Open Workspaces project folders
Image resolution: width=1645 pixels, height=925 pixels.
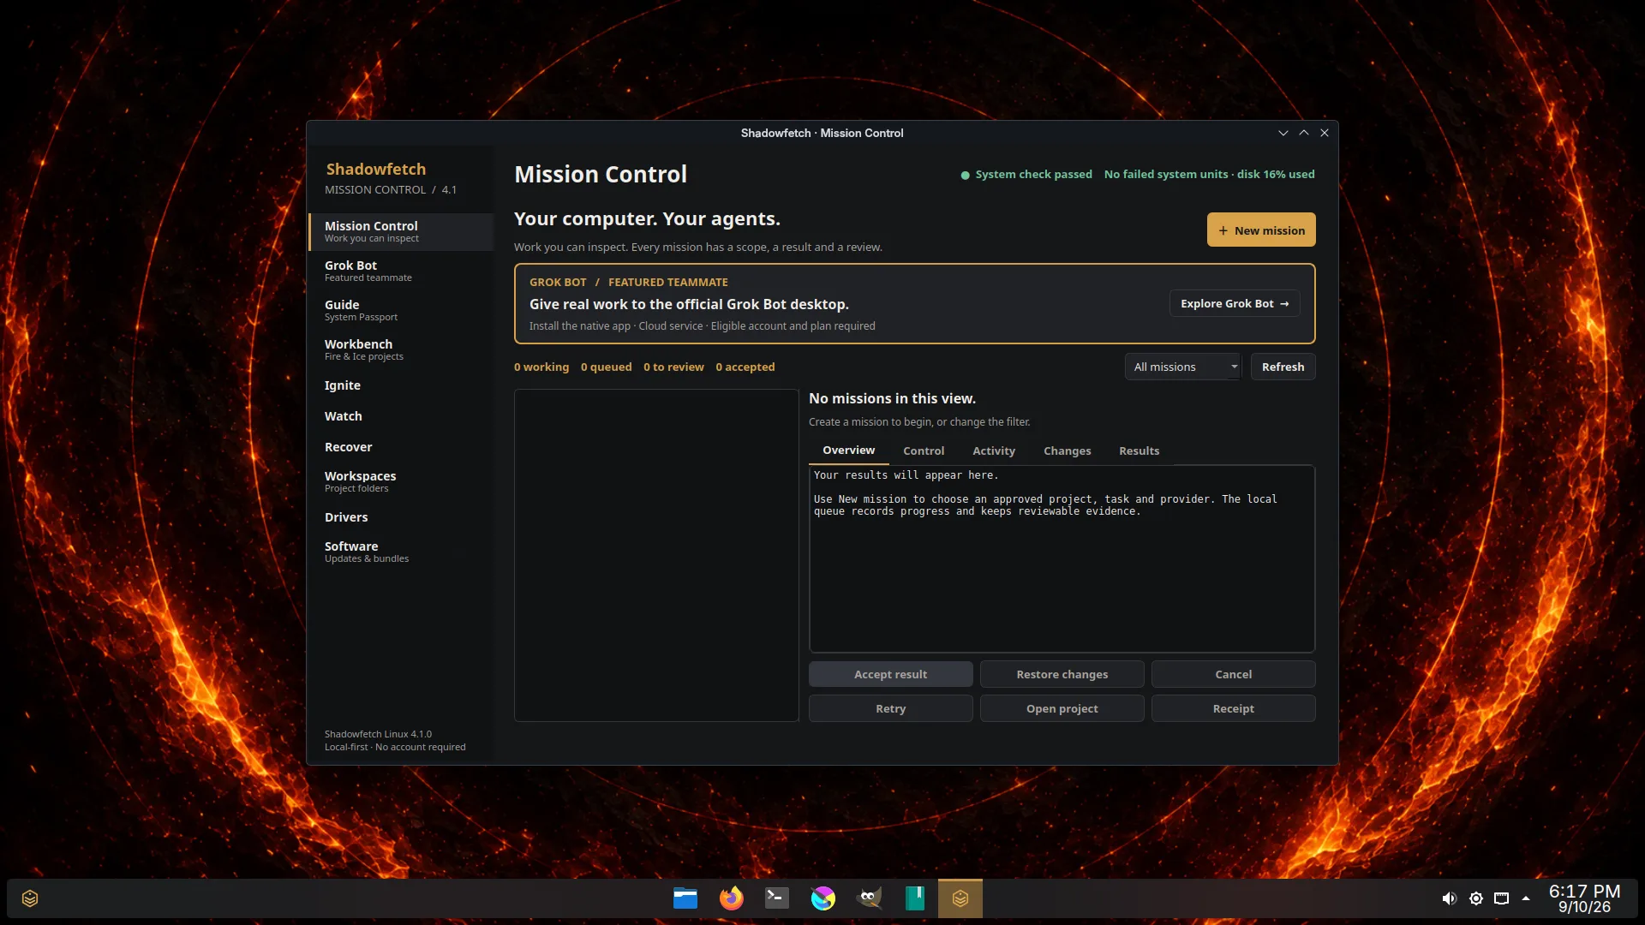(x=401, y=481)
